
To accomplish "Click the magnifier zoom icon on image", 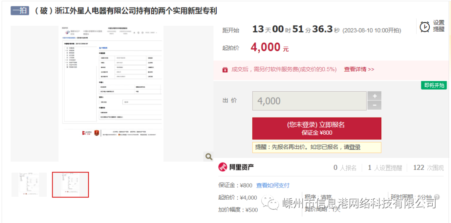I will click(208, 157).
